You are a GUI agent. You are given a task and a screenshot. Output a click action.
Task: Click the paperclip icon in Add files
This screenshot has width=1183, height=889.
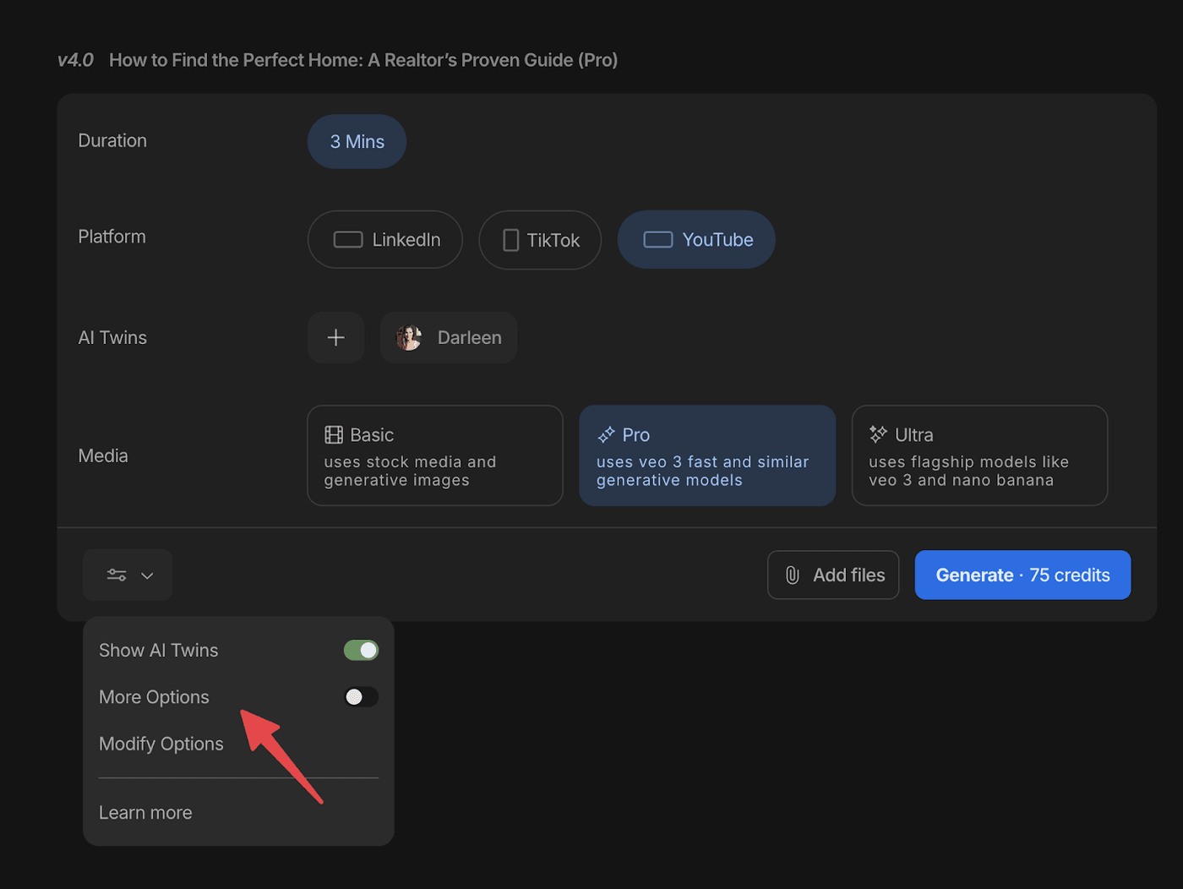pyautogui.click(x=792, y=575)
